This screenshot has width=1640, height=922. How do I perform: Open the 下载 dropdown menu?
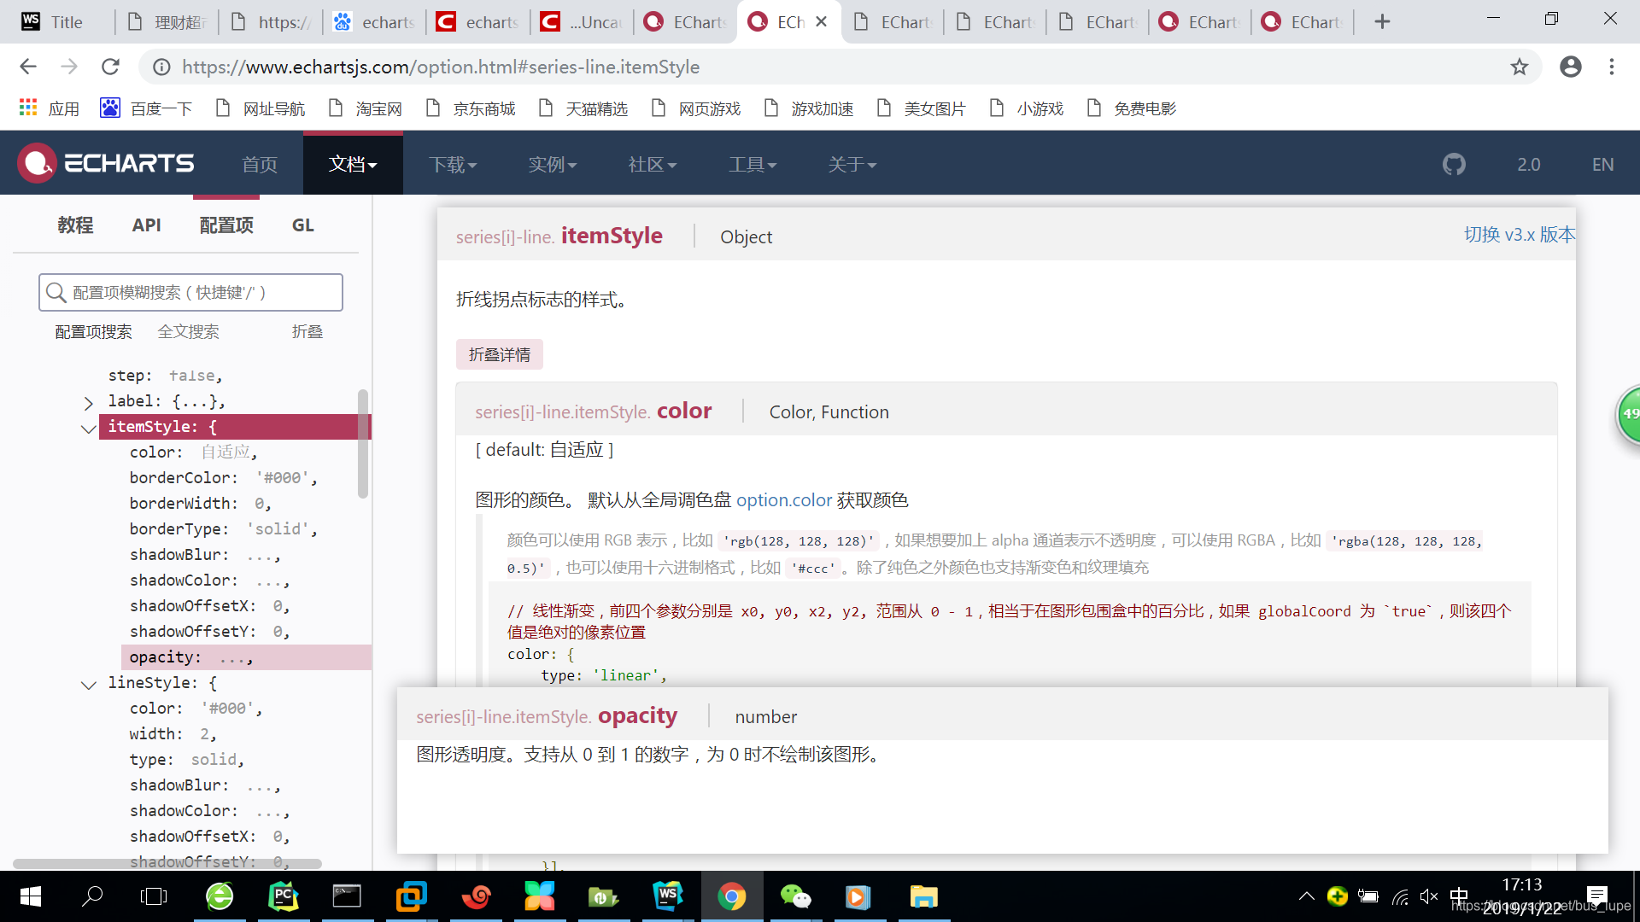(x=453, y=164)
